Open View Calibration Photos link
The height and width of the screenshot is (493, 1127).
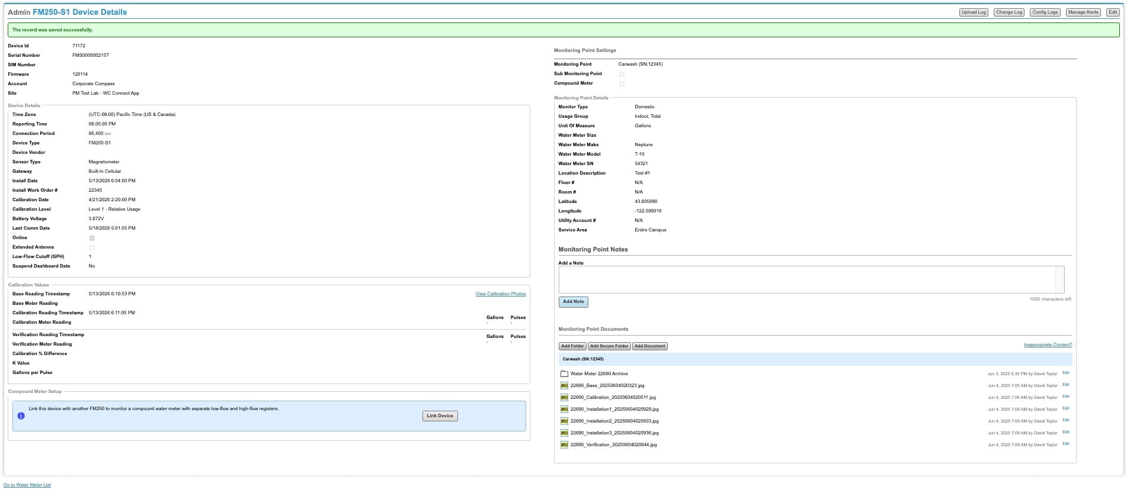501,294
